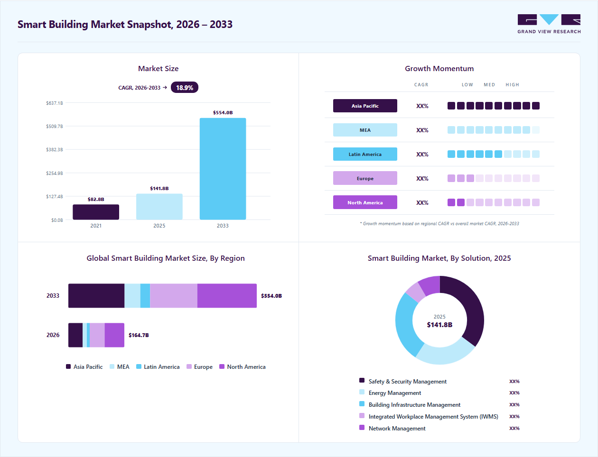Click the Safety & Security Management label
This screenshot has width=598, height=457.
408,382
